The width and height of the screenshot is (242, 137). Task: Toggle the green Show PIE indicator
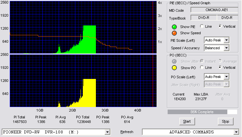[x=174, y=27]
